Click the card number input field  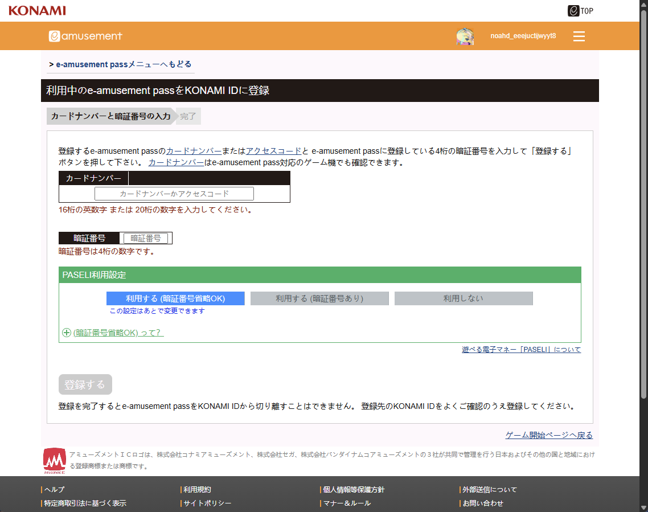coord(174,194)
